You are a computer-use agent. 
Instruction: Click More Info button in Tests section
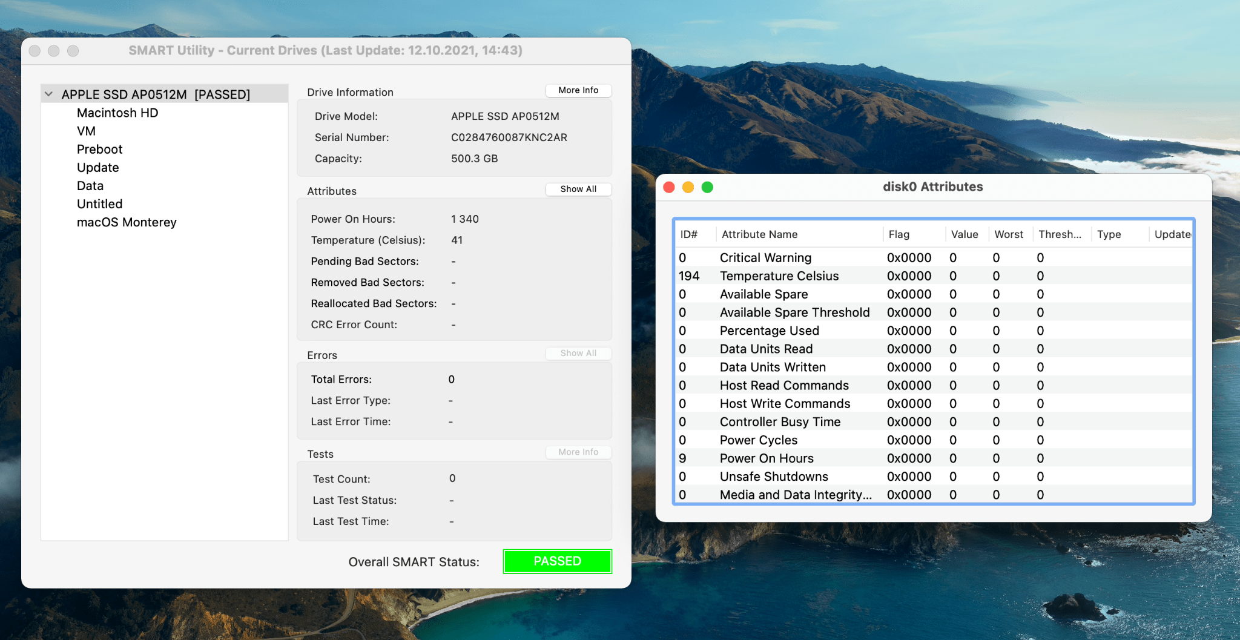tap(578, 452)
